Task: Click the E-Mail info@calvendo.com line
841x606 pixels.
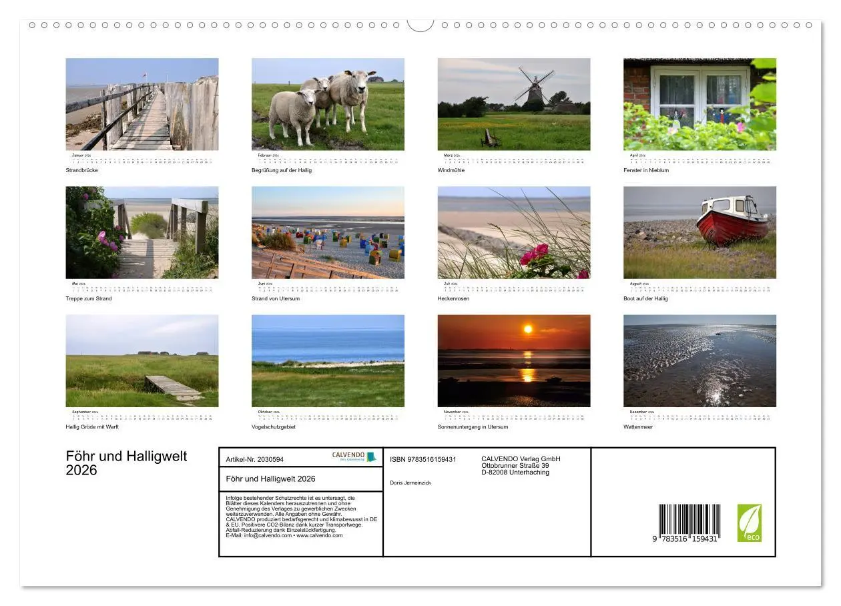Action: (284, 535)
